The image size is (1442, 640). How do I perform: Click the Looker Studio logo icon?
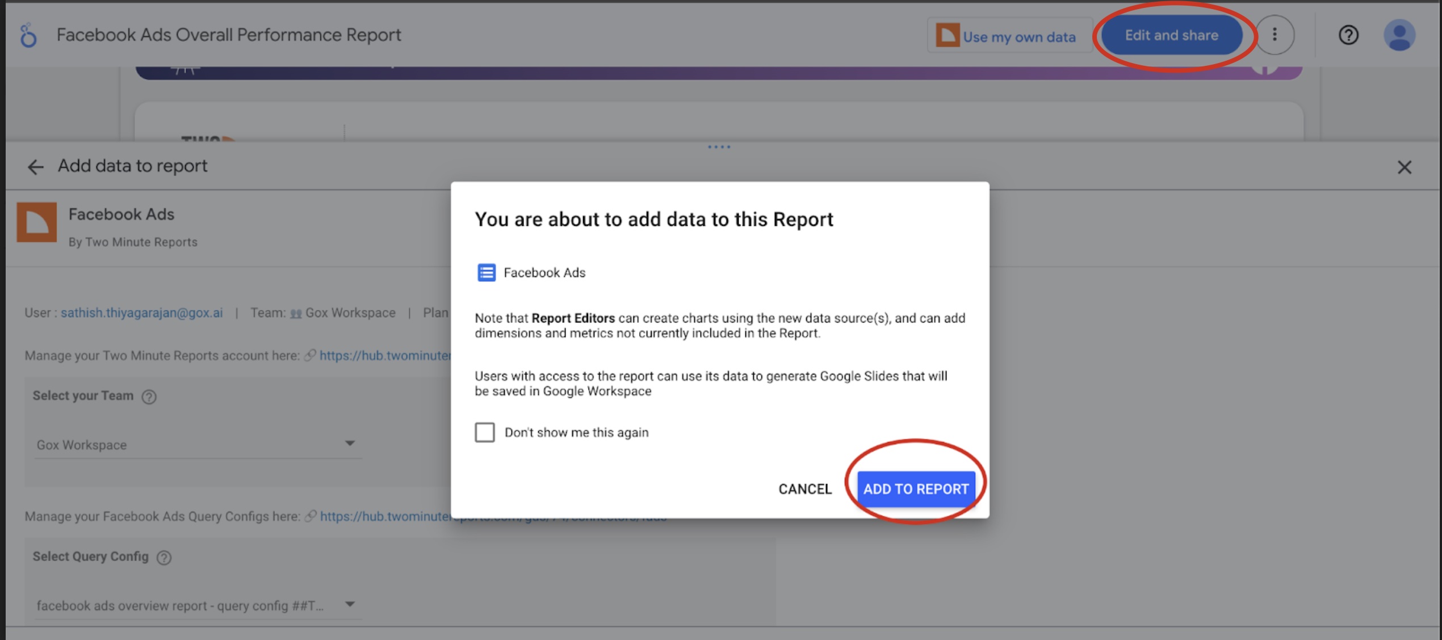tap(28, 36)
